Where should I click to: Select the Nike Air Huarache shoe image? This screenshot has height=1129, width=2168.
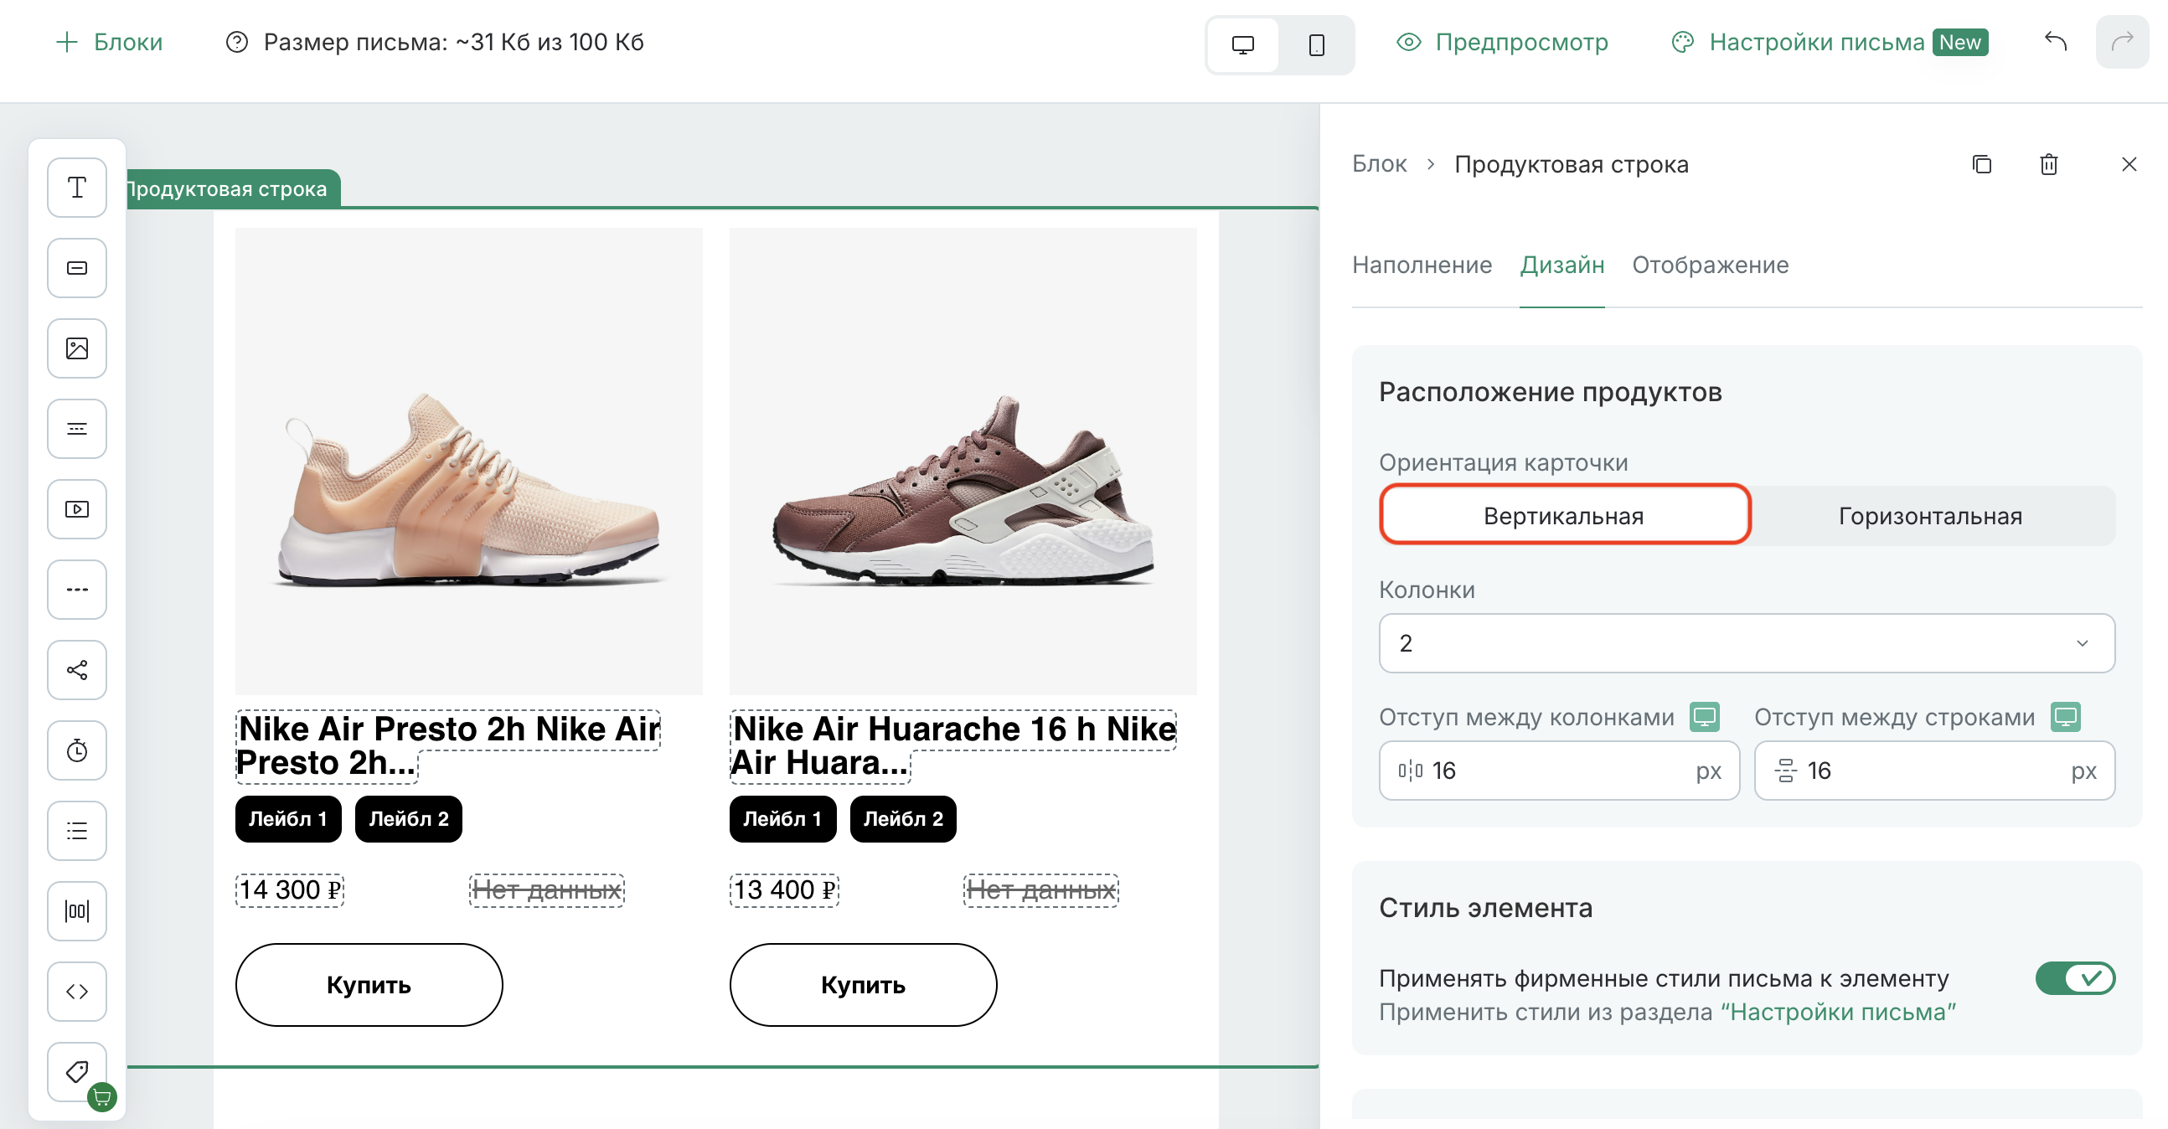[963, 461]
